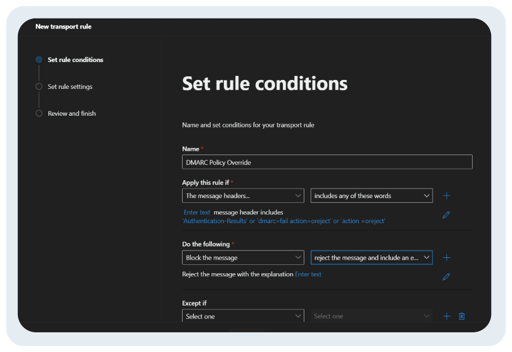512x352 pixels.
Task: Edit the message header words with pencil icon
Action: tap(446, 215)
